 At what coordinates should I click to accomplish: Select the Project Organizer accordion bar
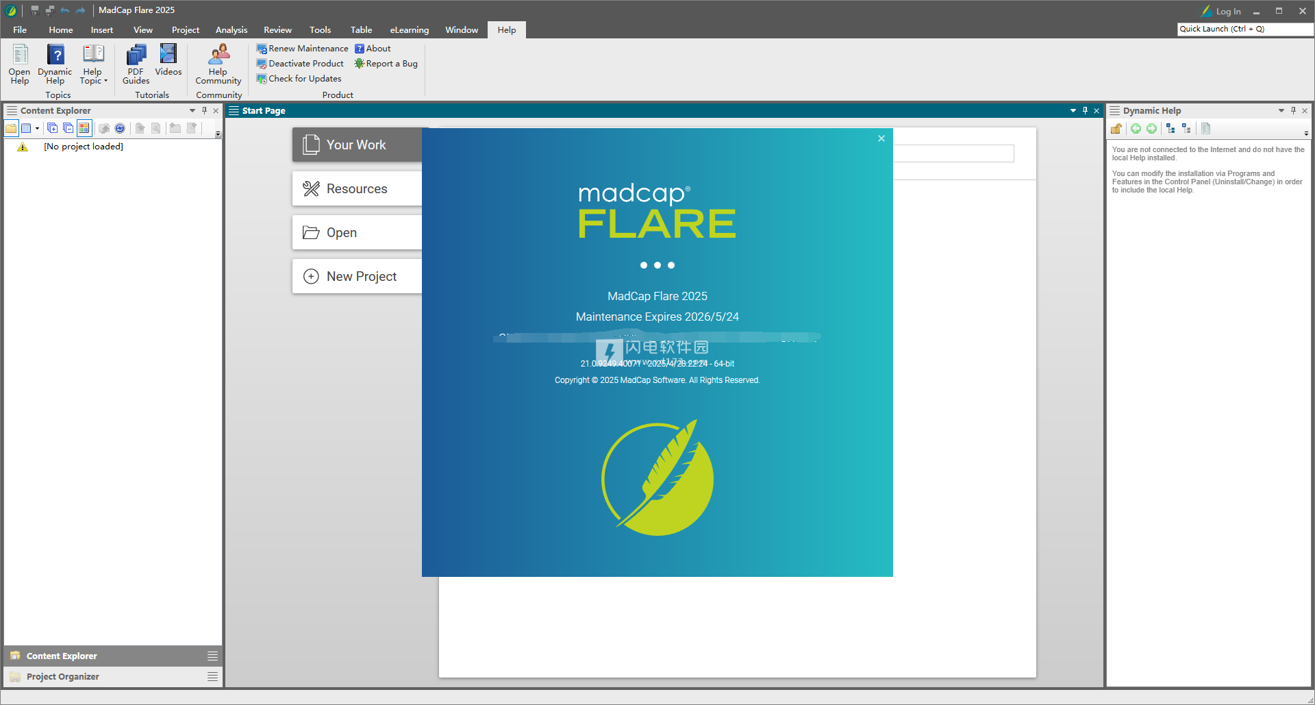tap(113, 676)
